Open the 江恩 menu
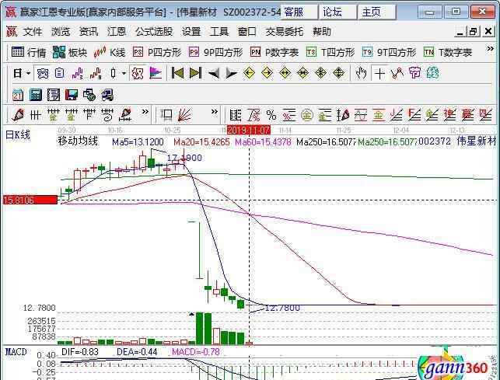500x380 pixels. (x=117, y=32)
